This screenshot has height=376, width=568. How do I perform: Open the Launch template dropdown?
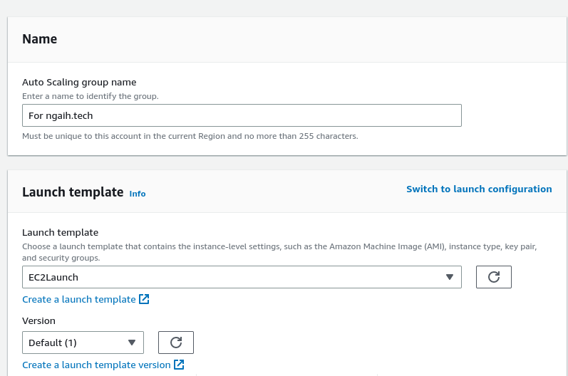[x=242, y=277]
